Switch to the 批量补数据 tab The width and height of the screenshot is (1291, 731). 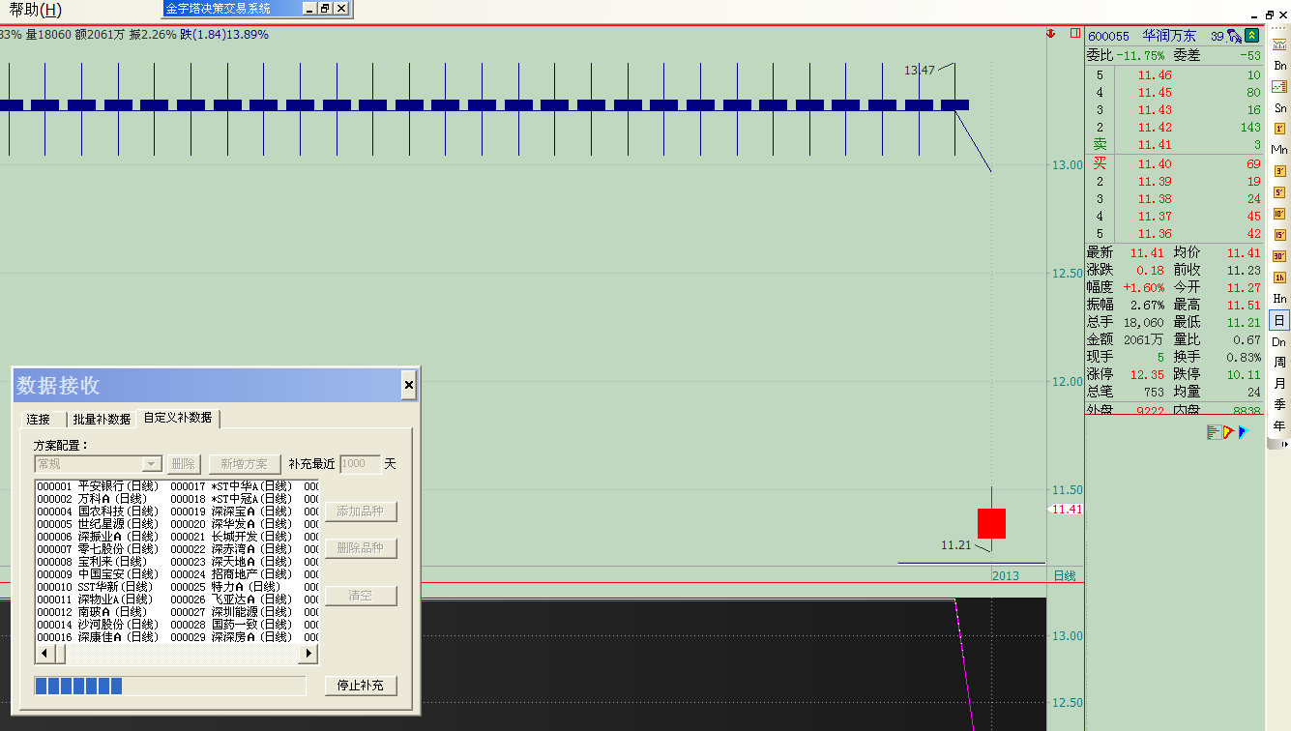pos(102,419)
